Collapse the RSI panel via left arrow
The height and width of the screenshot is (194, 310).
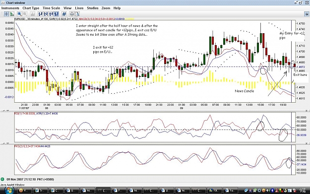(x=3, y=111)
